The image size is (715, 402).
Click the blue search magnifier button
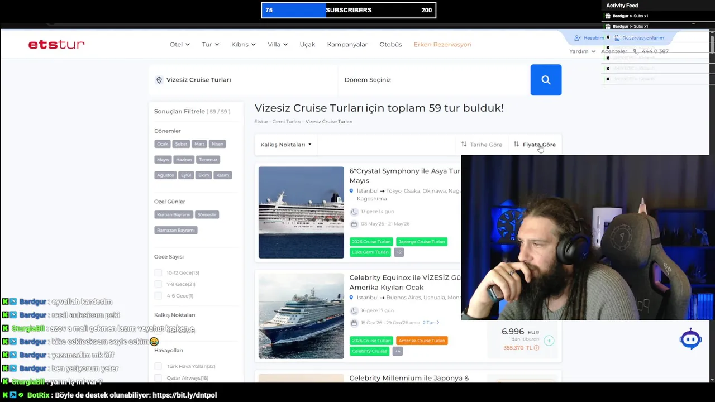546,80
